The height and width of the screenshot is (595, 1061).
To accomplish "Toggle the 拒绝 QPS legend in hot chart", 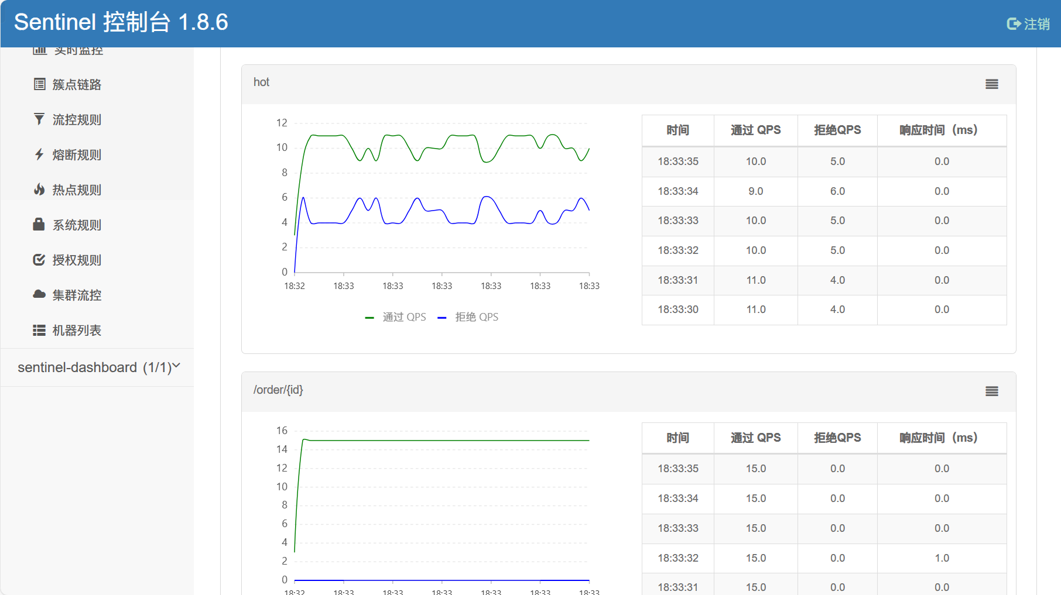I will click(477, 317).
